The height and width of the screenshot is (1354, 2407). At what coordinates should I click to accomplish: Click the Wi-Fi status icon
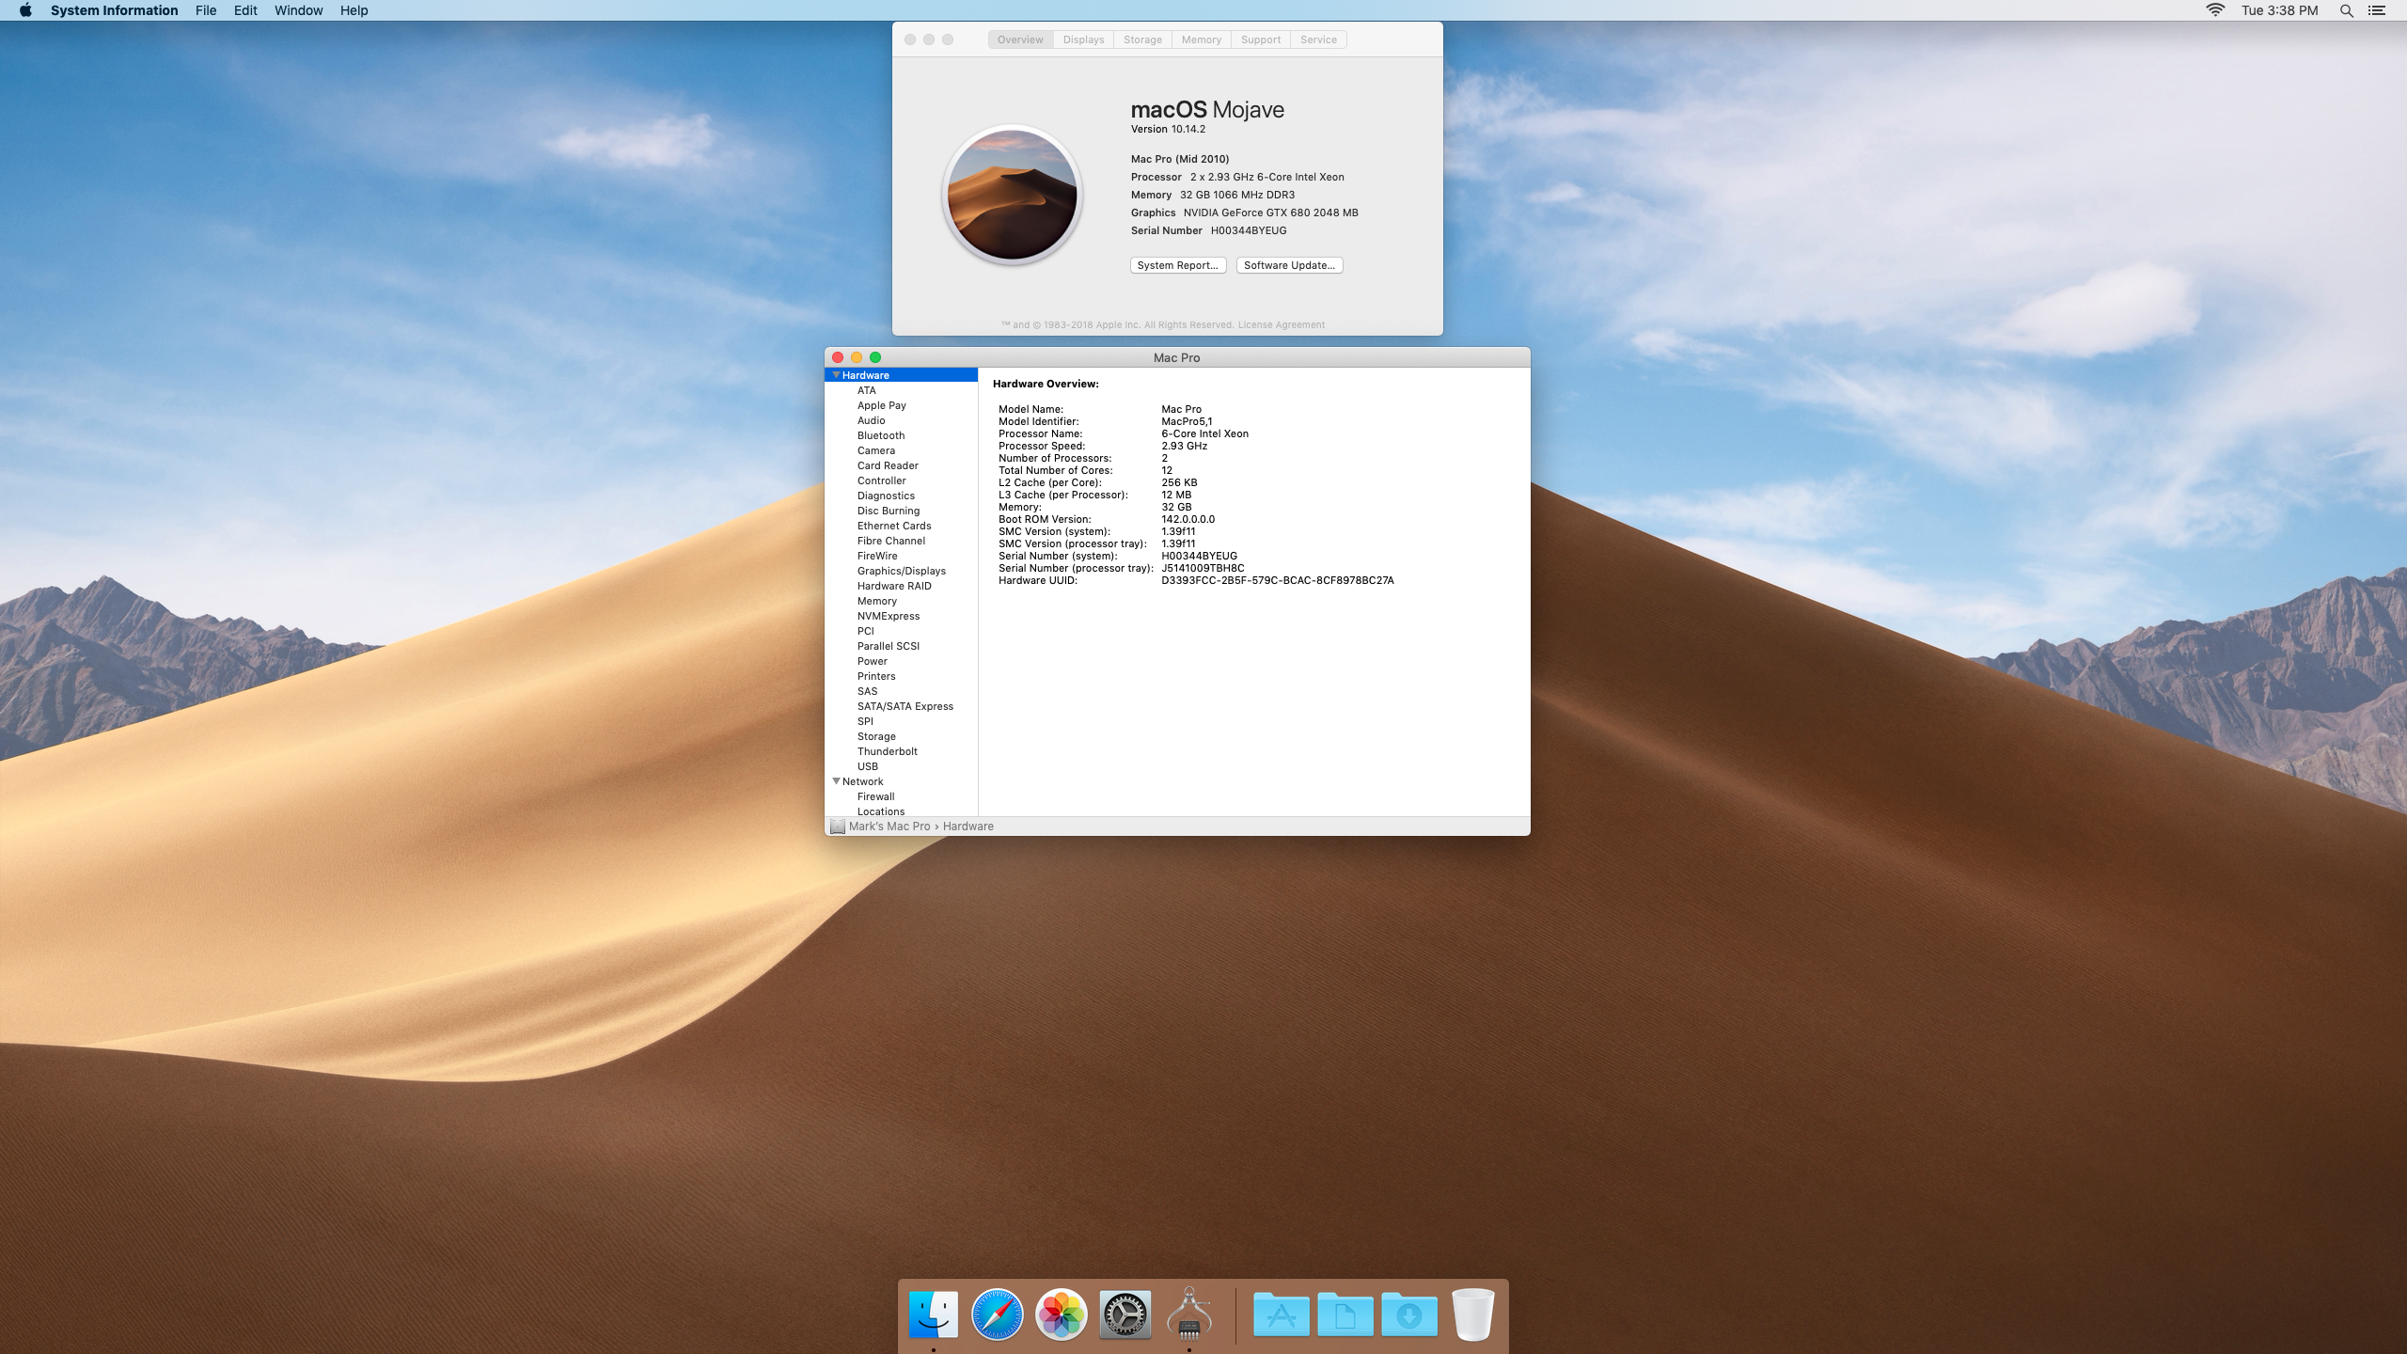tap(2215, 10)
